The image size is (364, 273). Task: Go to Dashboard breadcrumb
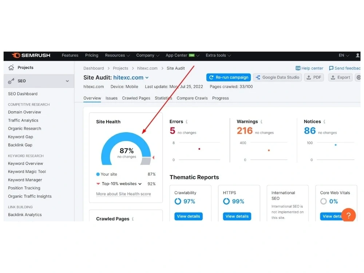tap(94, 68)
